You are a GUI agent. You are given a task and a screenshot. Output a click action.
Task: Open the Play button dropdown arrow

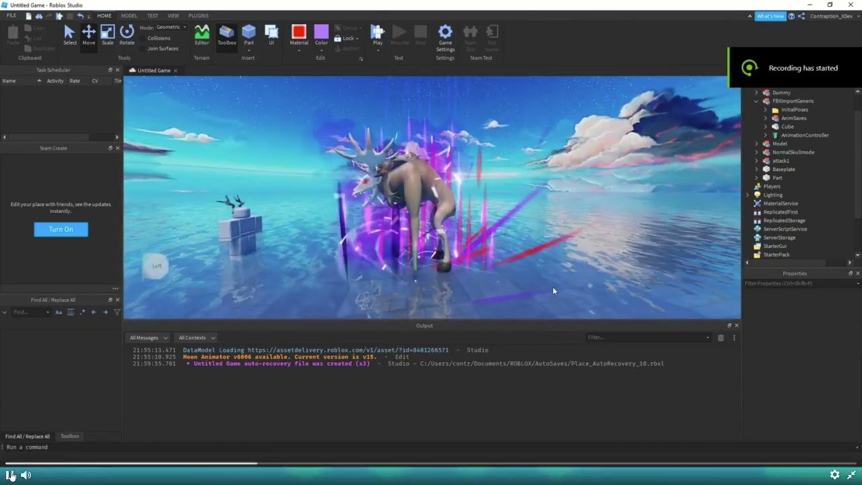point(378,50)
